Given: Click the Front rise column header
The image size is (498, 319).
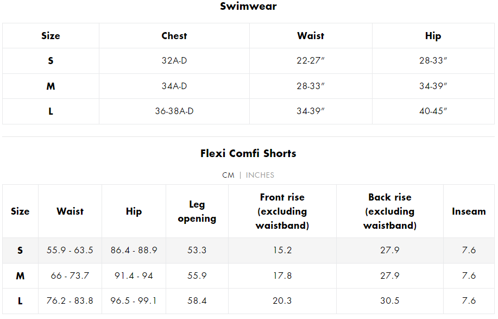Looking at the screenshot, I should coord(282,211).
